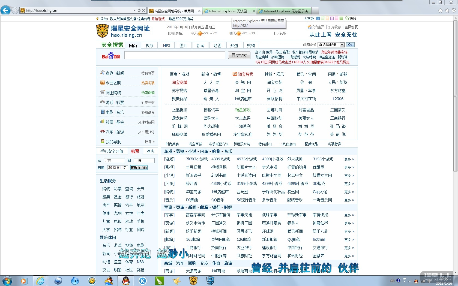Click the 更换 city link next to 北京
The height and width of the screenshot is (286, 458).
[179, 33]
